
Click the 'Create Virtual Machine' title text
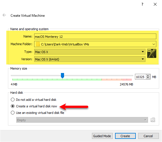28,16
